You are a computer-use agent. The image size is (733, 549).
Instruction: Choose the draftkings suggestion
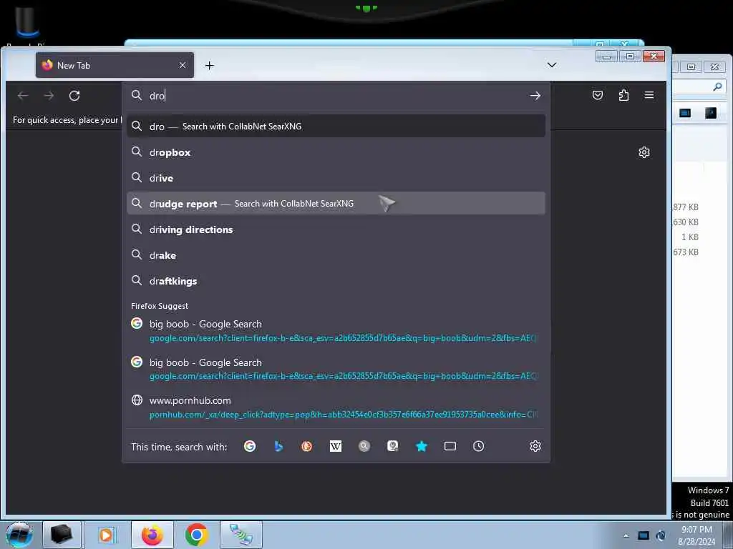pos(336,280)
